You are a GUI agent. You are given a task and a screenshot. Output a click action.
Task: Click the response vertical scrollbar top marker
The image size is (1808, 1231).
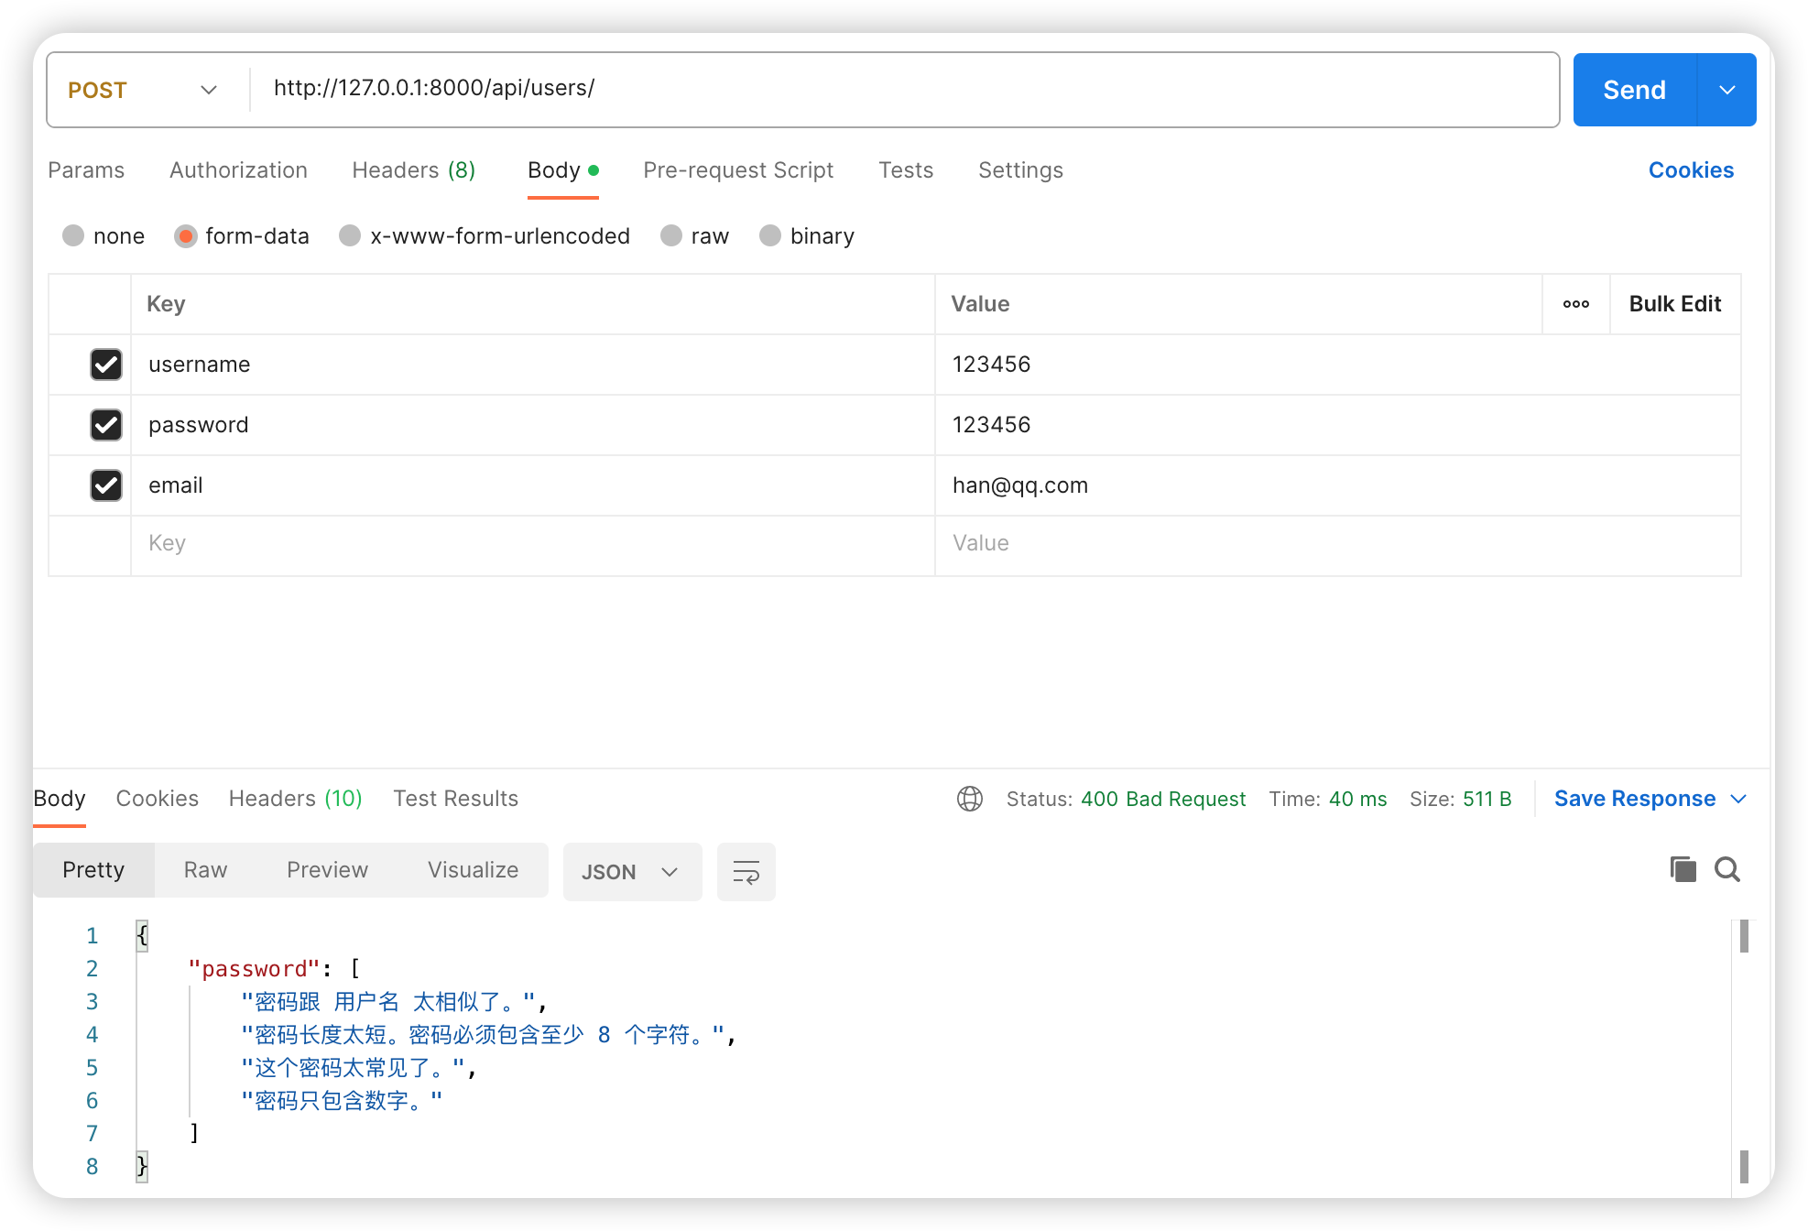(x=1744, y=936)
